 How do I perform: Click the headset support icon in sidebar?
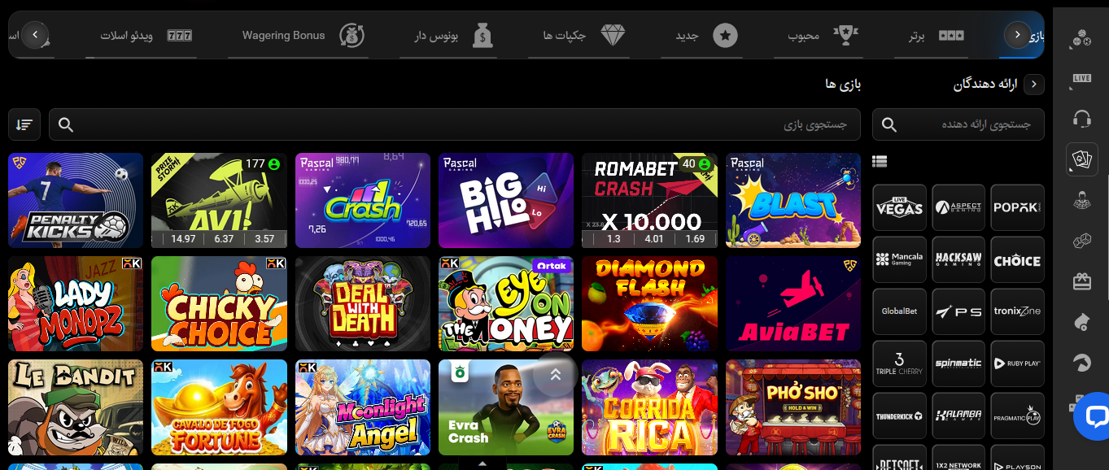(x=1081, y=120)
